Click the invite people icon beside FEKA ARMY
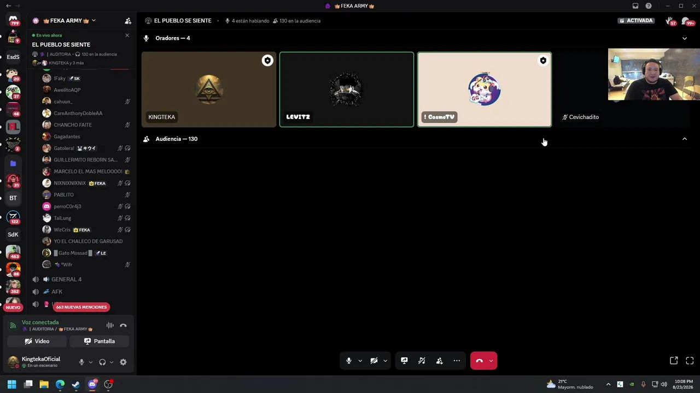The height and width of the screenshot is (393, 700). pos(128,21)
